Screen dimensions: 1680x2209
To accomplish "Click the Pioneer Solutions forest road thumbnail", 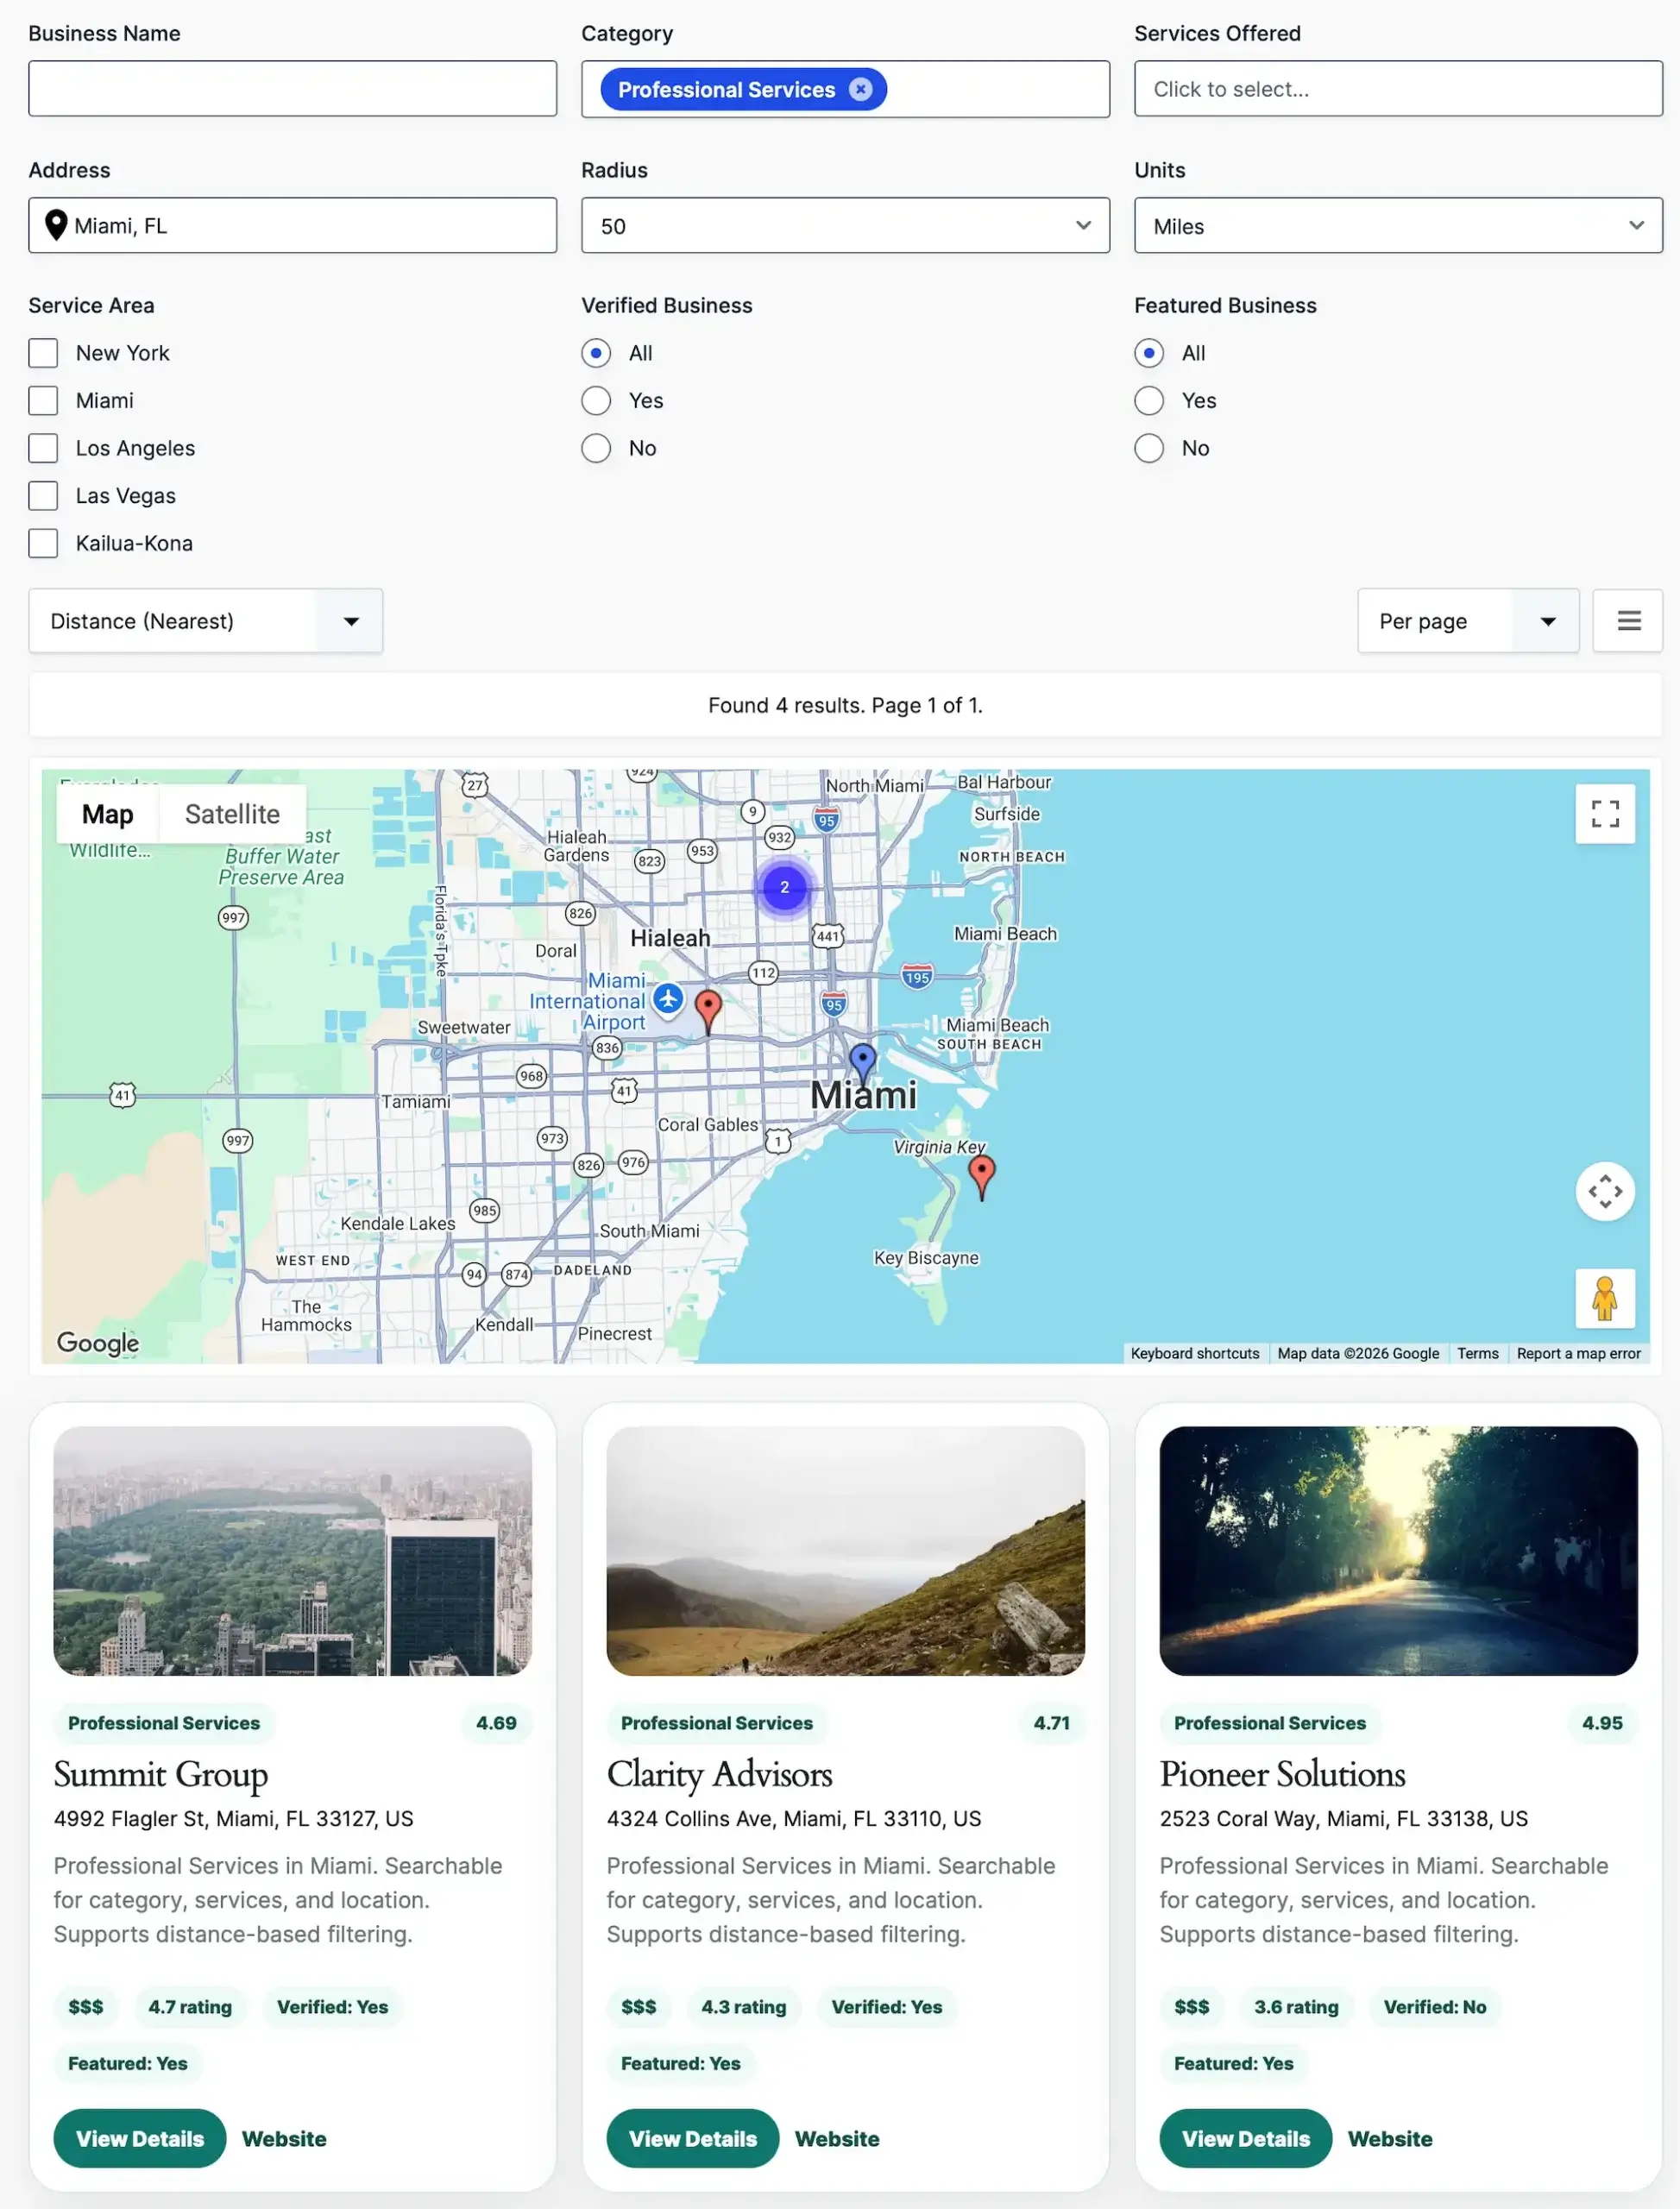I will coord(1398,1550).
